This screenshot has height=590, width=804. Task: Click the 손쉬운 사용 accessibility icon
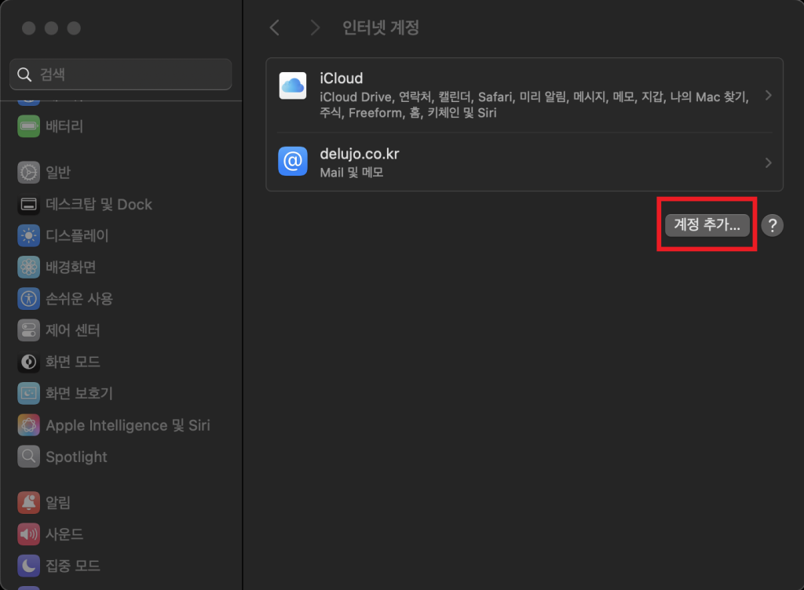[x=29, y=299]
